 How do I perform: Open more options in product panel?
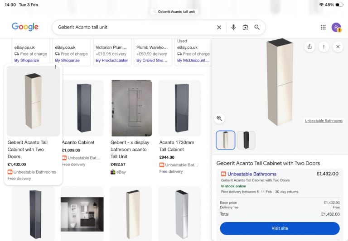[324, 47]
